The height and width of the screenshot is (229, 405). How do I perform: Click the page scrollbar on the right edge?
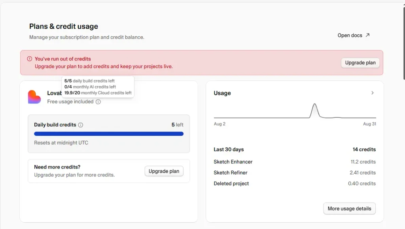(x=404, y=43)
